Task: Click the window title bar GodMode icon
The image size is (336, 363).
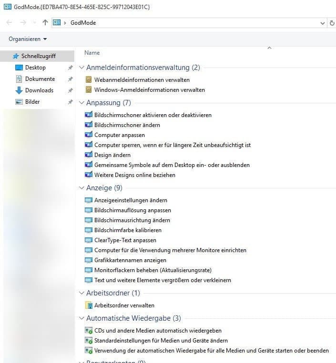Action: click(x=8, y=7)
